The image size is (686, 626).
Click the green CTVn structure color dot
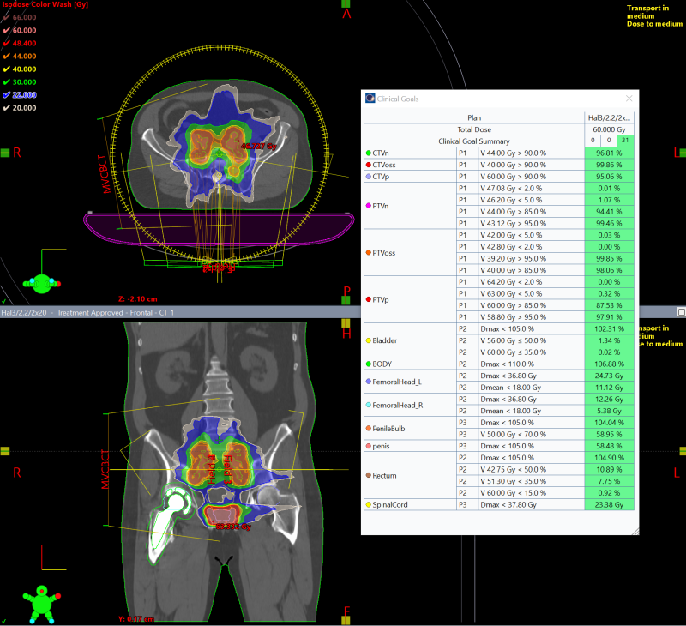click(368, 152)
